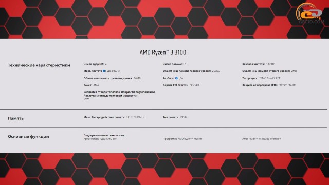This screenshot has height=185, width=329.
Task: Click the Макс. быстродействие памяти label
Action: 104,117
